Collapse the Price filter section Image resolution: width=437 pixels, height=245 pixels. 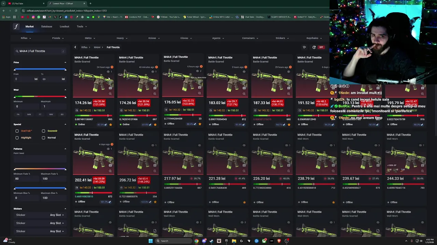[65, 62]
